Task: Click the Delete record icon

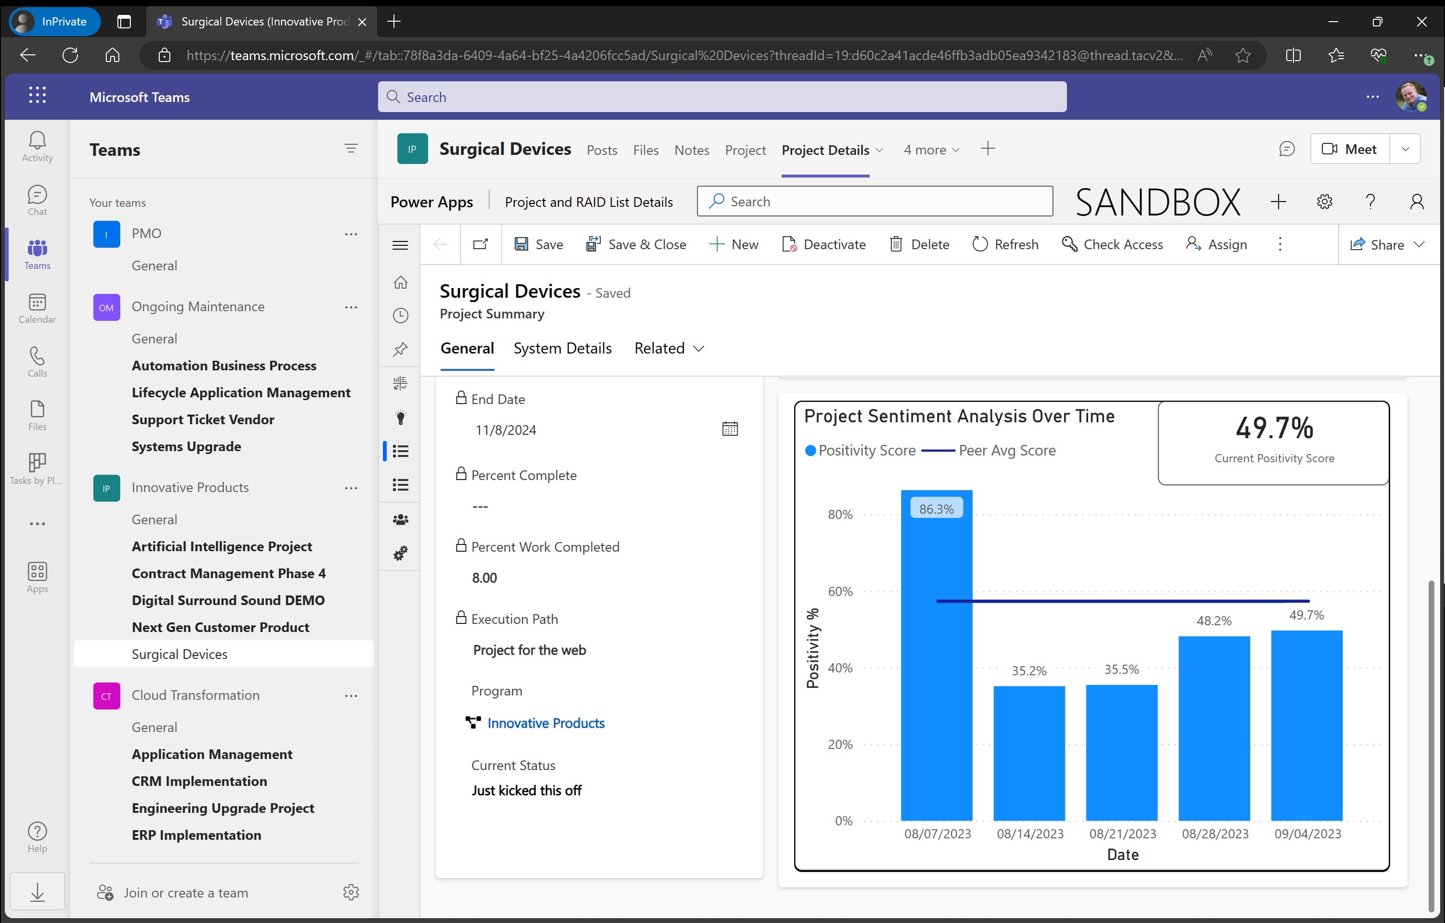Action: pos(897,244)
